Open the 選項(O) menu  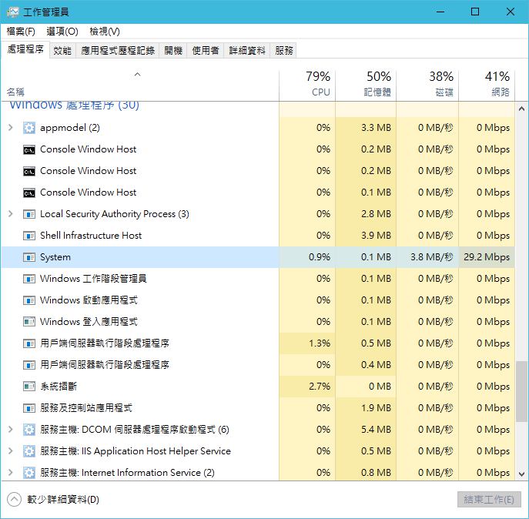point(62,32)
